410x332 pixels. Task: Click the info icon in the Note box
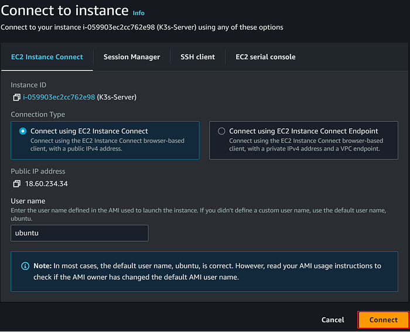[25, 266]
